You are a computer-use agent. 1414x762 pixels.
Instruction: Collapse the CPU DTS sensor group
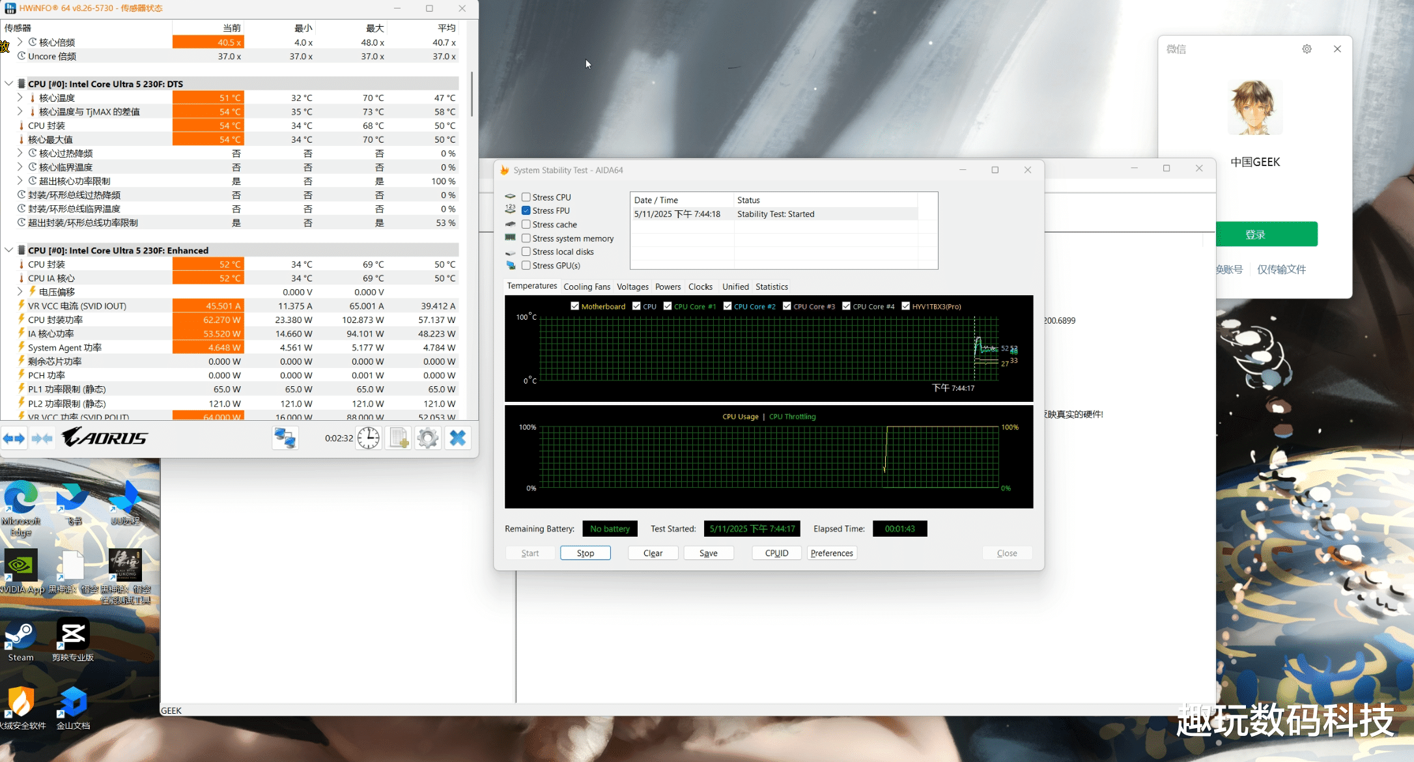click(8, 84)
